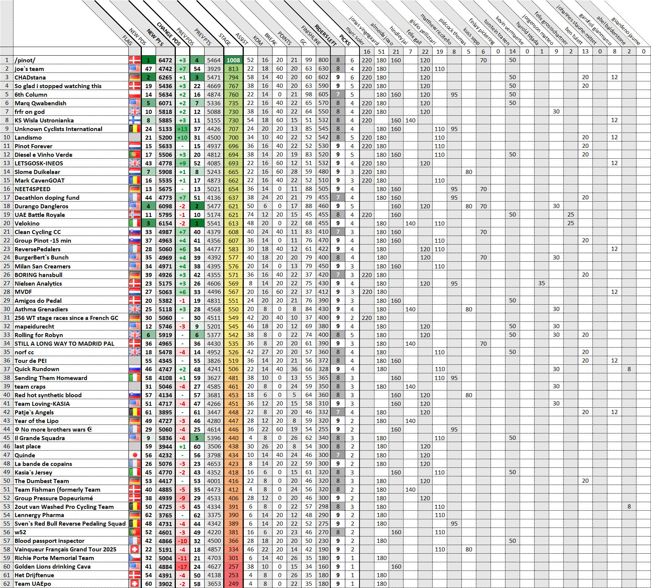Click the 'Milan San Creamers' team name
651x588 pixels.
click(43, 266)
